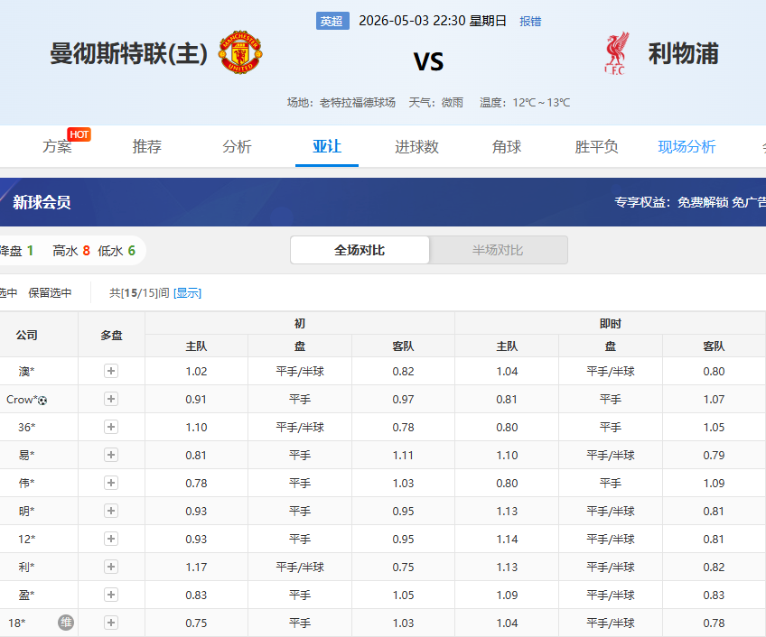Click the match date 2026-05-03 22:30
Viewport: 766px width, 637px height.
tap(412, 21)
